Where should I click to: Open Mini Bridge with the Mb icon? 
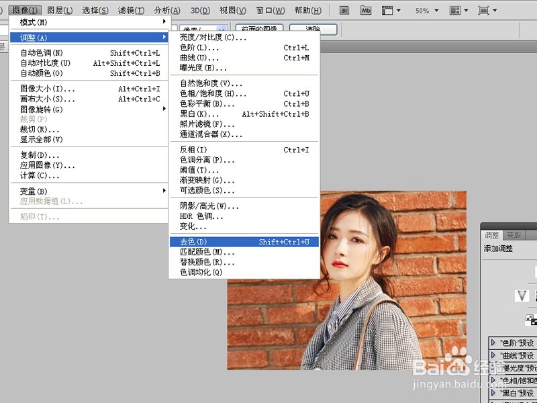tap(366, 10)
